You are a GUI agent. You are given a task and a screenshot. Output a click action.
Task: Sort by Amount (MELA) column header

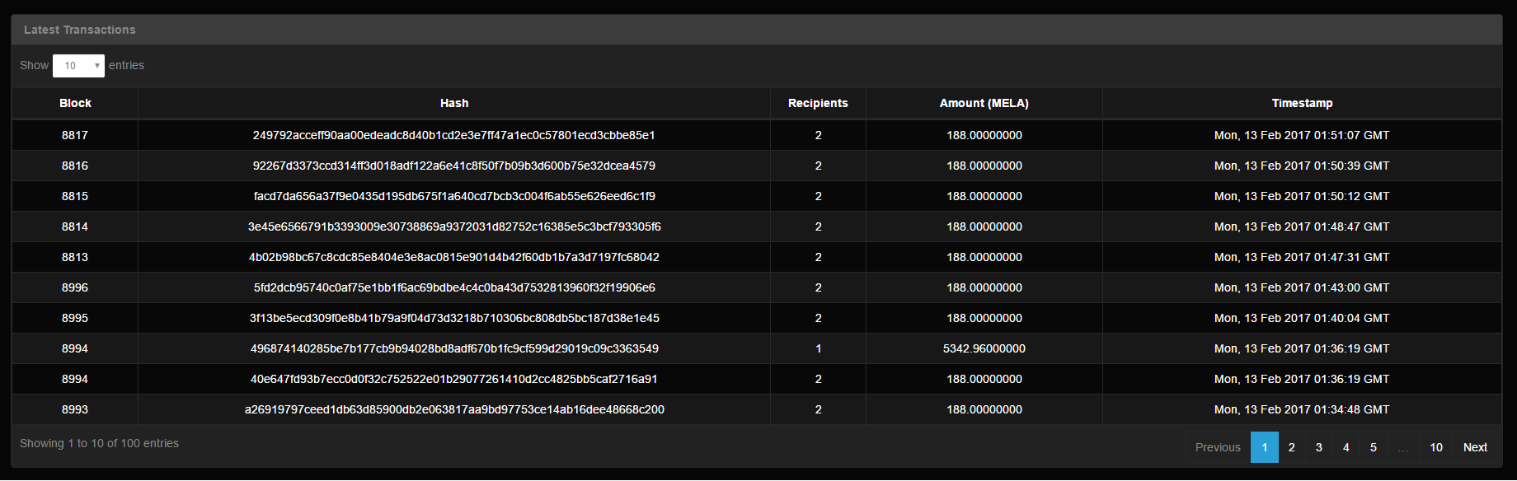tap(984, 103)
